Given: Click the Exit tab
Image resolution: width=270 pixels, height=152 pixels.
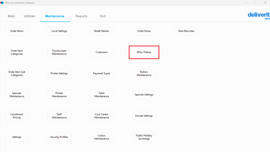Looking at the screenshot, I should [x=103, y=16].
